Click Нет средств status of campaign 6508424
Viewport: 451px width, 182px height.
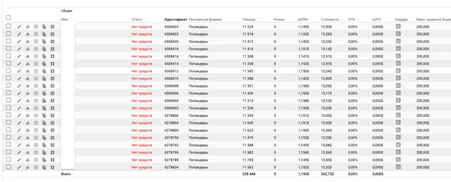[142, 27]
